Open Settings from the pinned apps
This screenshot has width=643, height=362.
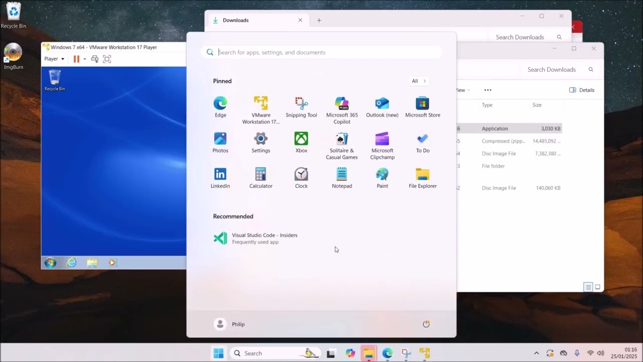(x=261, y=143)
